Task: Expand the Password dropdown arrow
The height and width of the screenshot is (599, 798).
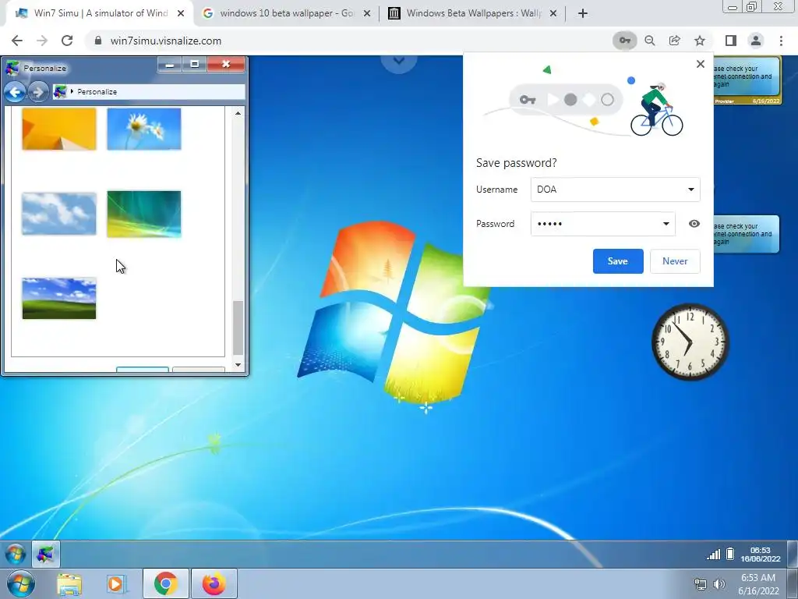Action: [666, 224]
